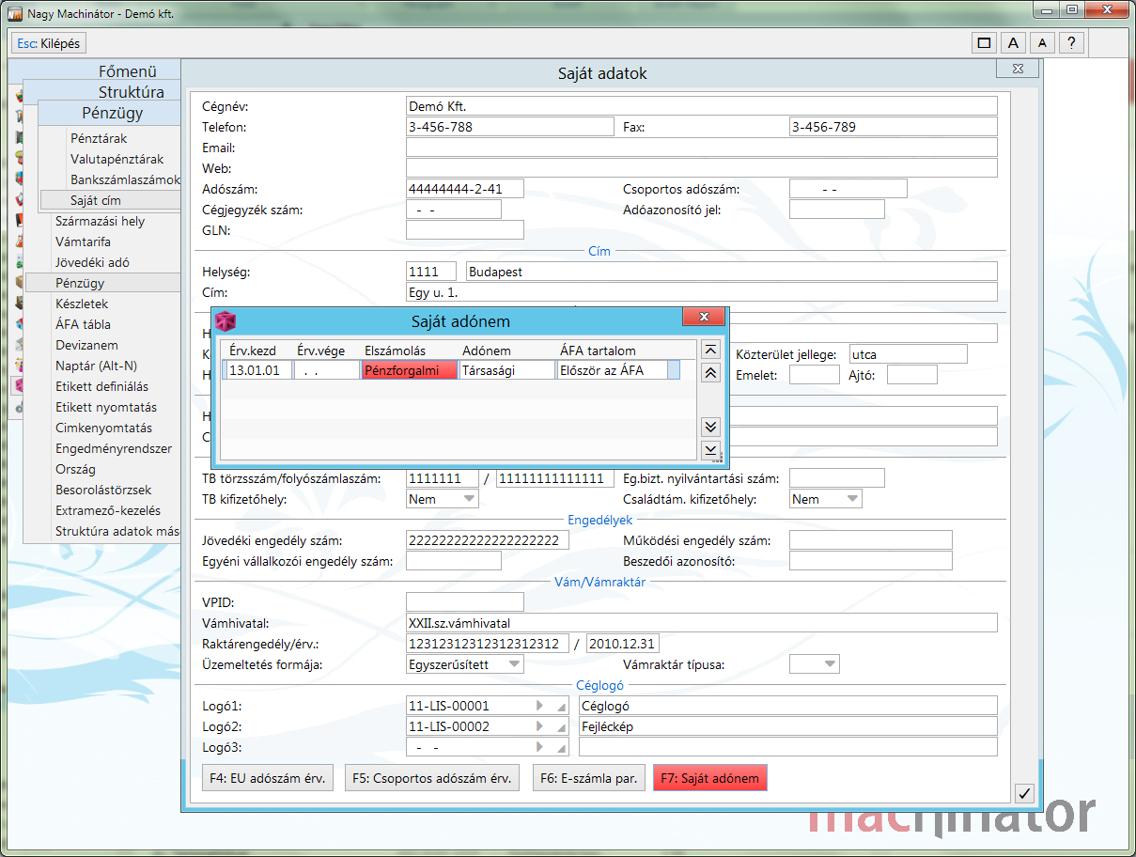Click the larger letter A font button
This screenshot has width=1136, height=857.
pos(1012,43)
